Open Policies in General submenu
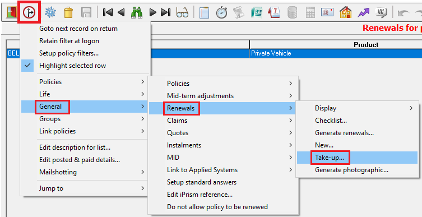The width and height of the screenshot is (422, 217). pyautogui.click(x=223, y=84)
